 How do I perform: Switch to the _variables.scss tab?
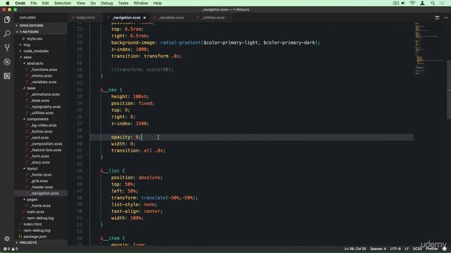click(x=171, y=18)
